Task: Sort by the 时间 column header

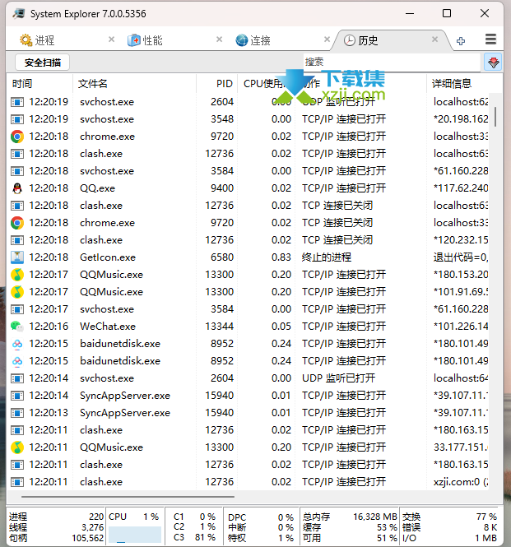Action: coord(39,84)
